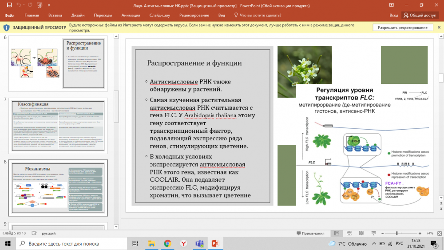Open Microsoft Teams from the taskbar

199,243
